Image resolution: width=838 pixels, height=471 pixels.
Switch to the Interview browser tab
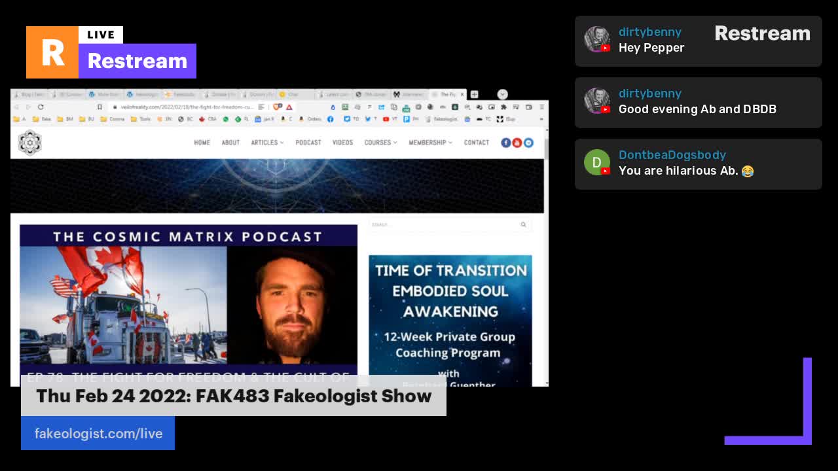(x=410, y=94)
